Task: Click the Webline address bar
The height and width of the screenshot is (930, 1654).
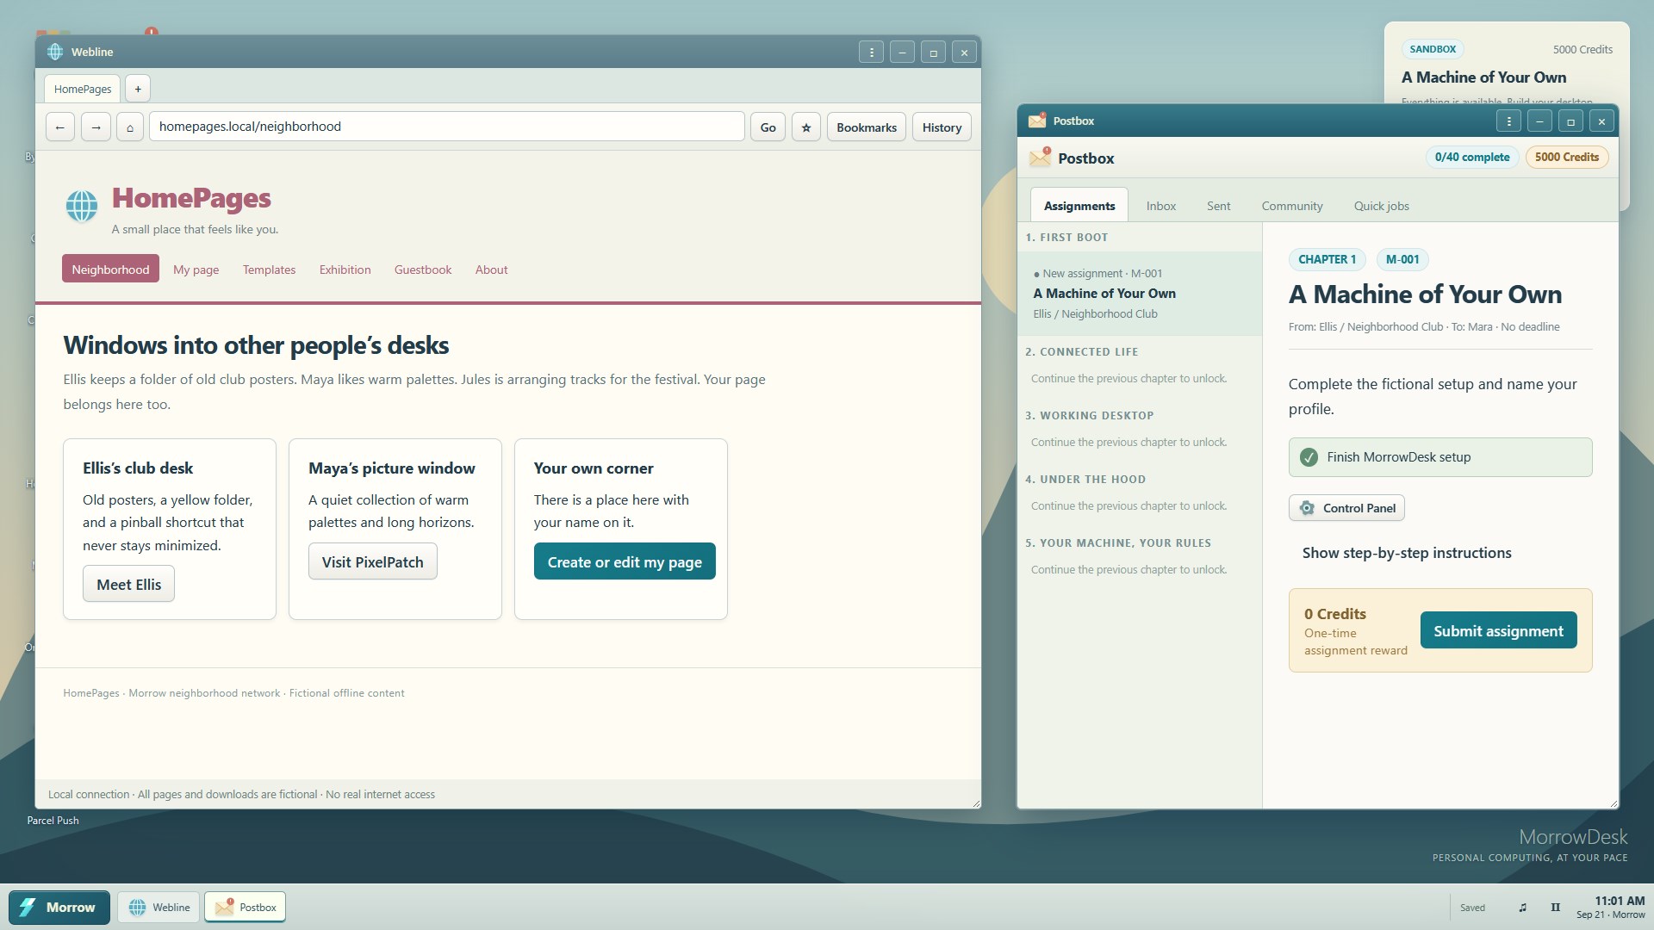Action: coord(447,127)
